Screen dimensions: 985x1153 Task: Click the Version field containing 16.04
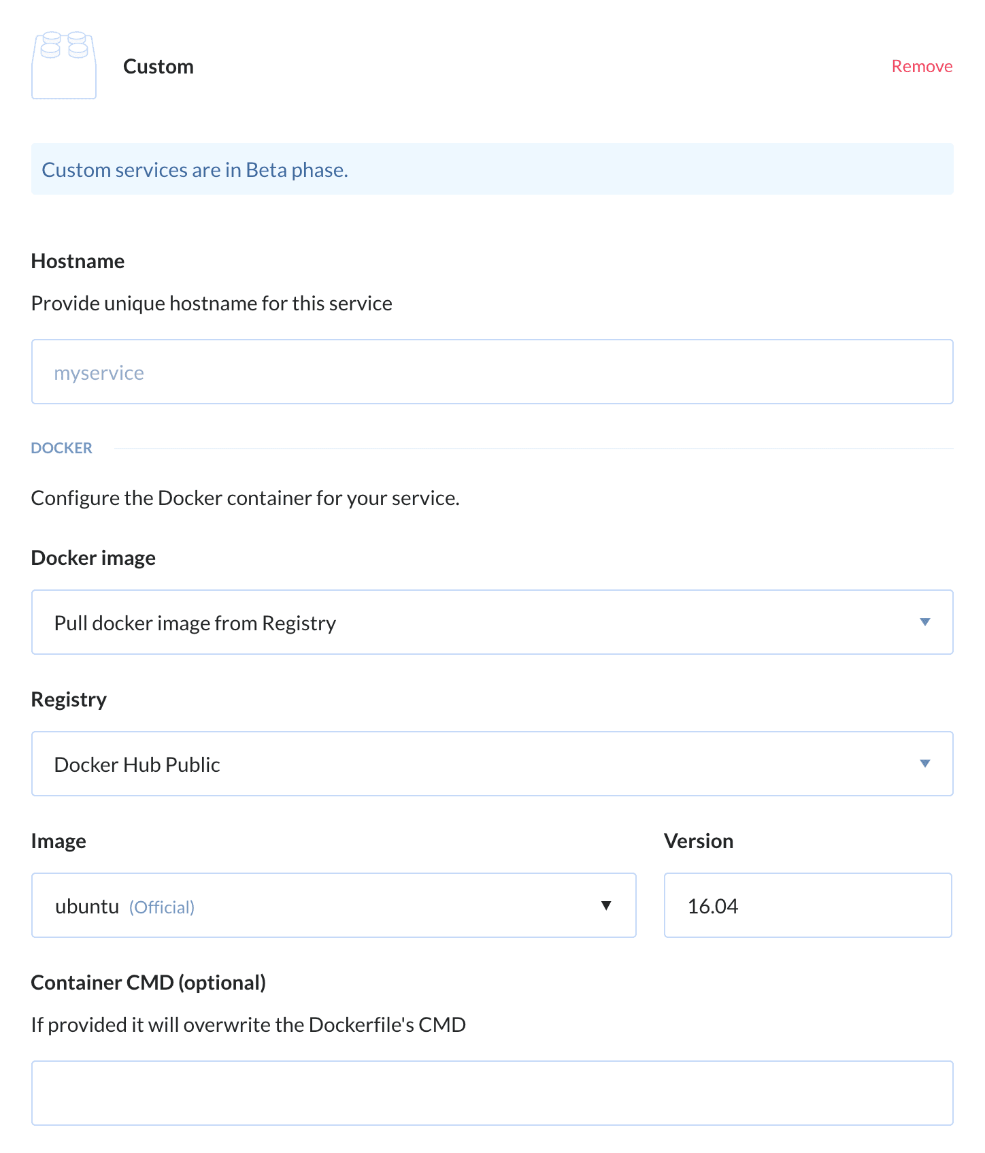click(x=807, y=905)
